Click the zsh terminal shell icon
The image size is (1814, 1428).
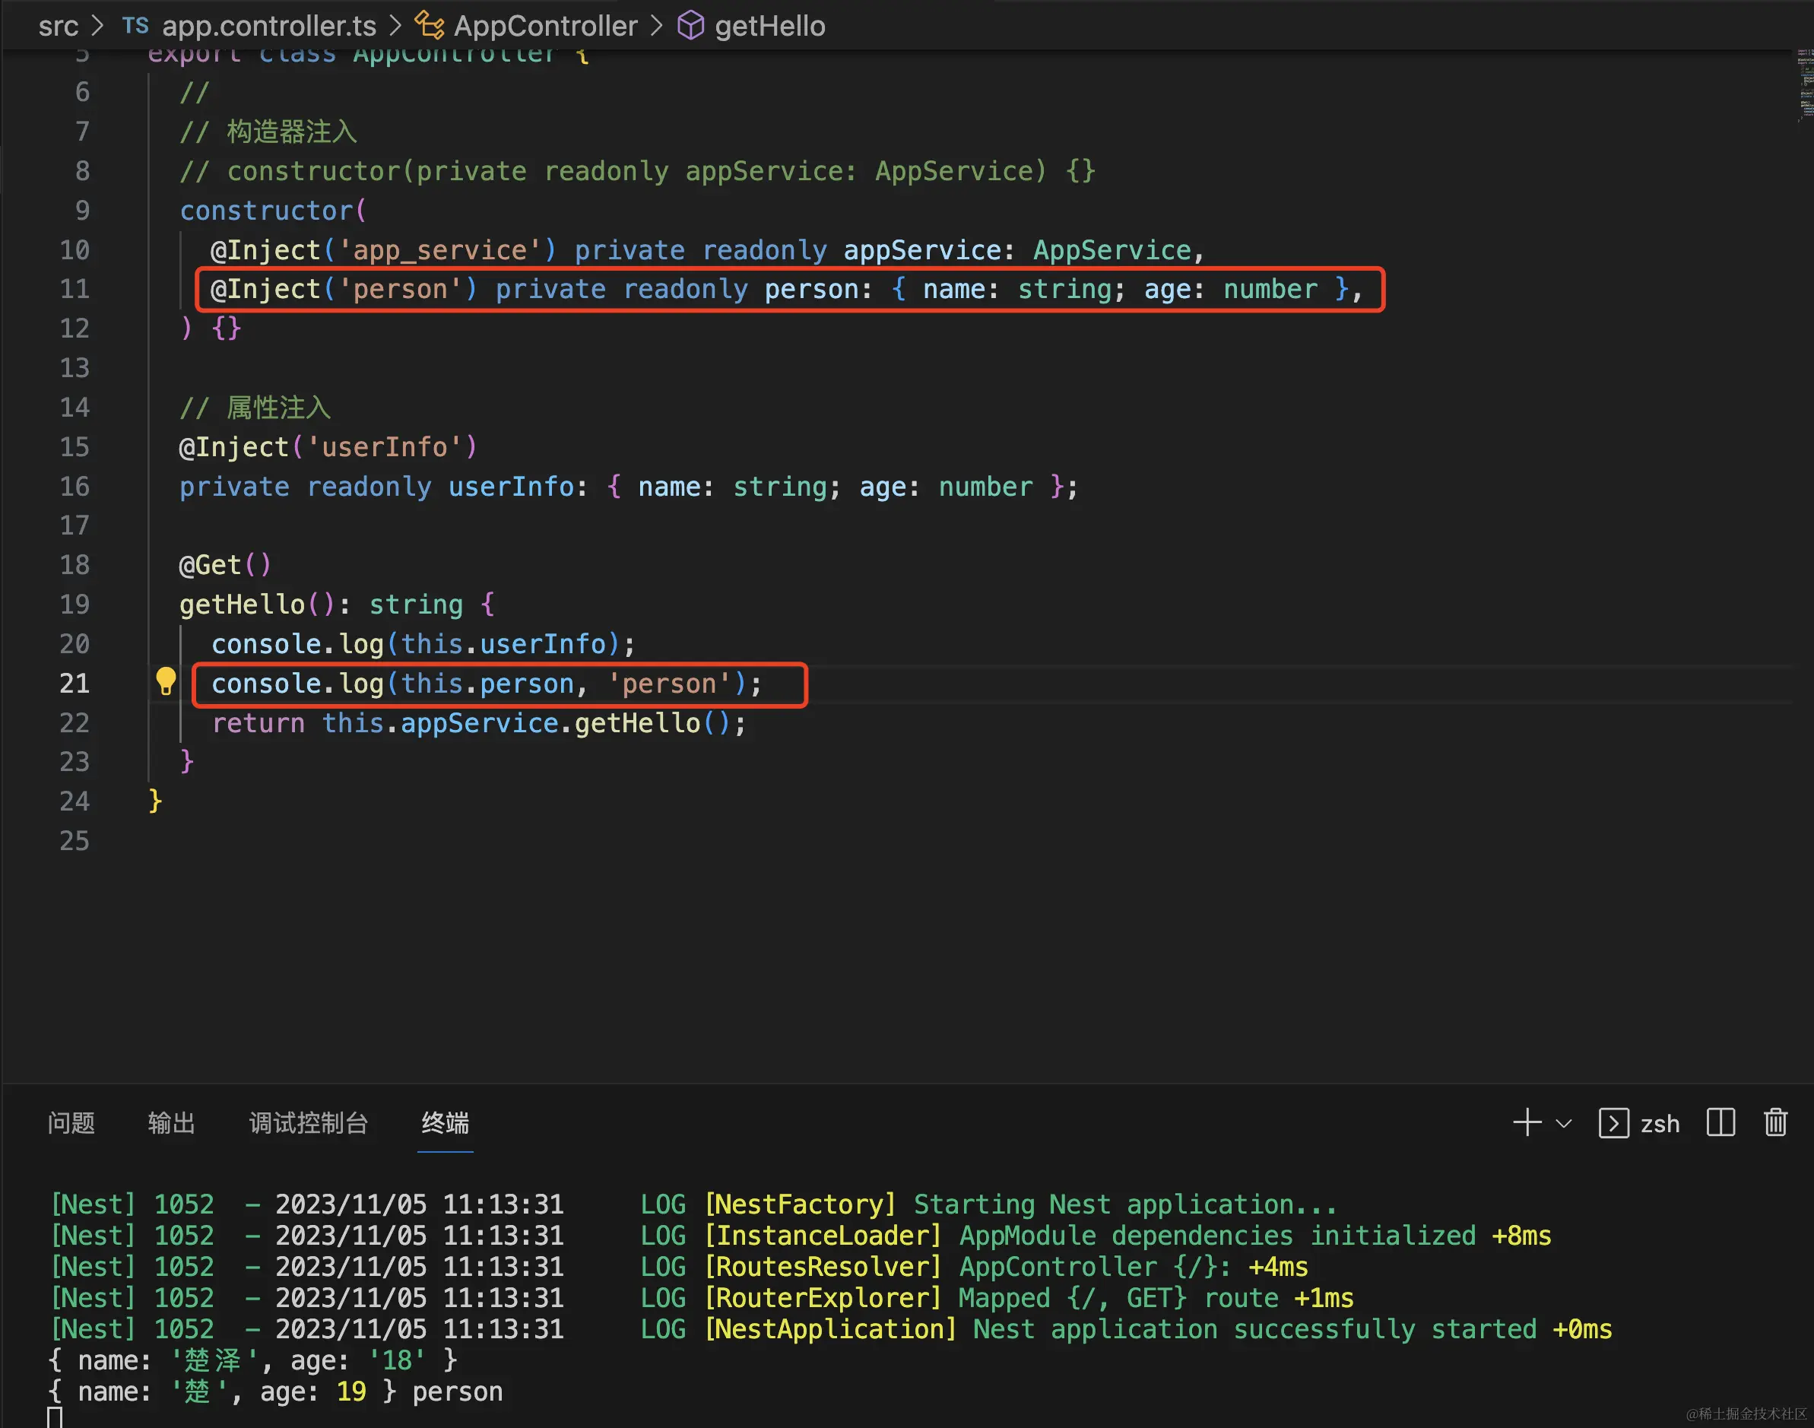coord(1613,1123)
